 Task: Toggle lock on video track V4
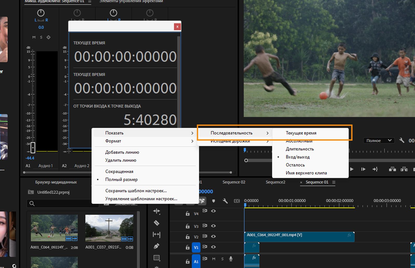(x=188, y=214)
